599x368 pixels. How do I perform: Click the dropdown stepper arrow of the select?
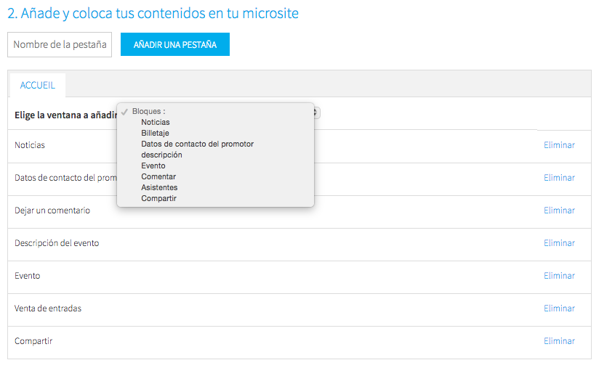coord(317,113)
